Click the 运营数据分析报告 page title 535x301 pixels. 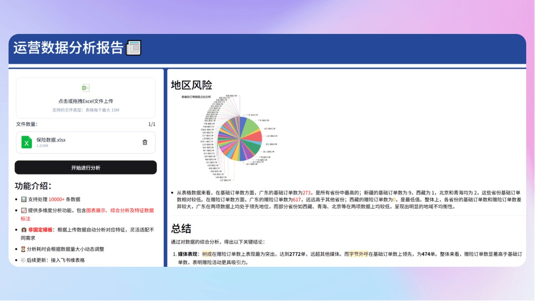pos(69,48)
